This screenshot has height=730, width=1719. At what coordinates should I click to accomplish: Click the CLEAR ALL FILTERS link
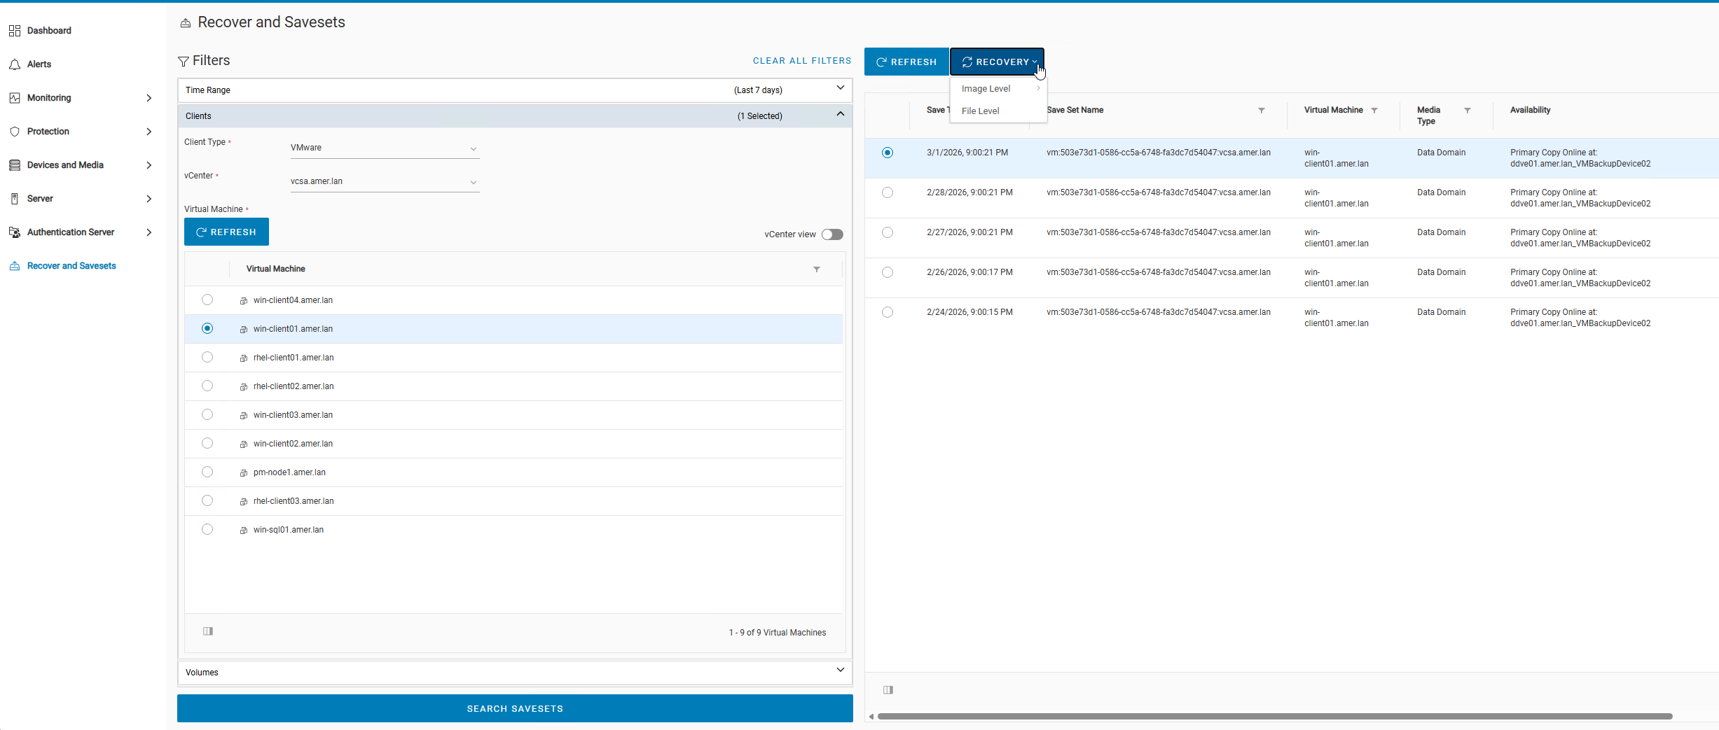click(x=802, y=61)
